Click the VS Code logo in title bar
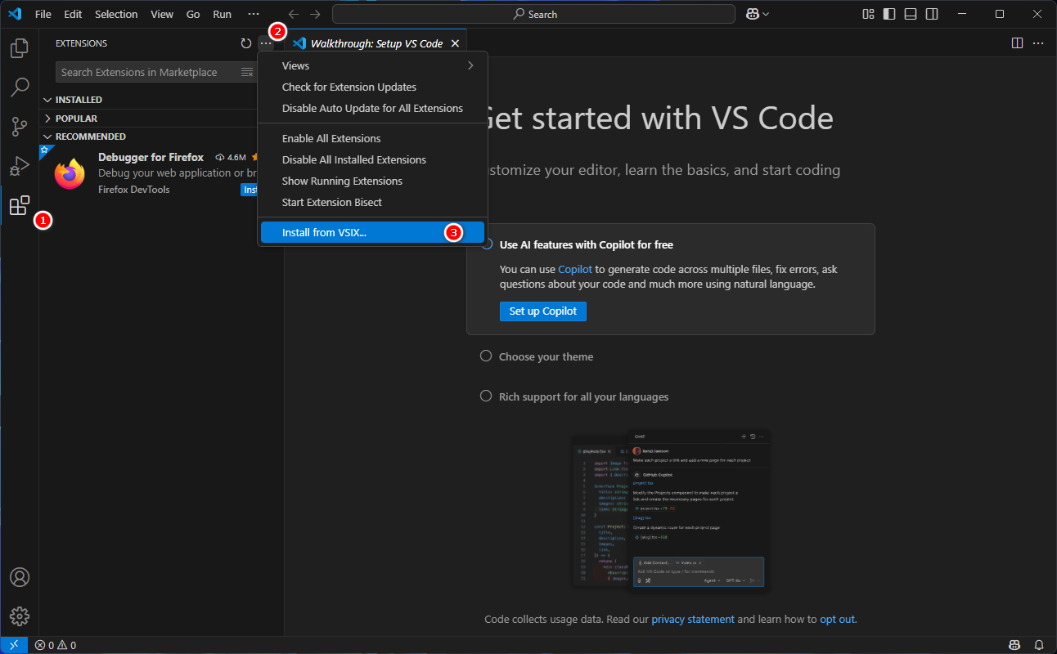The height and width of the screenshot is (654, 1057). pos(14,14)
